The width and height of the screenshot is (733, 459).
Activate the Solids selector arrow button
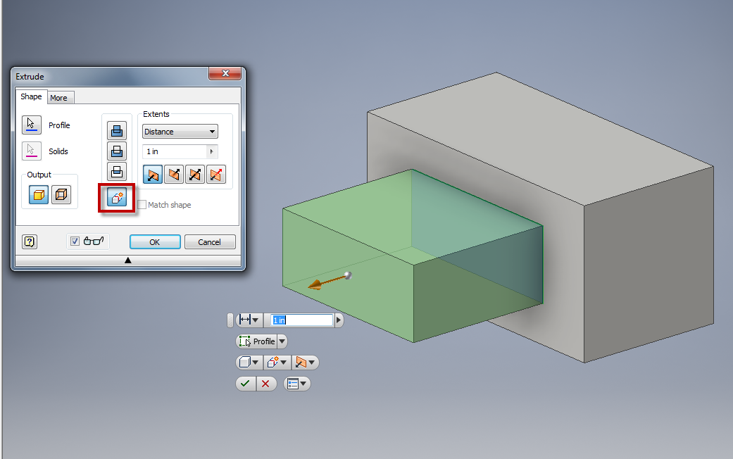[x=31, y=151]
